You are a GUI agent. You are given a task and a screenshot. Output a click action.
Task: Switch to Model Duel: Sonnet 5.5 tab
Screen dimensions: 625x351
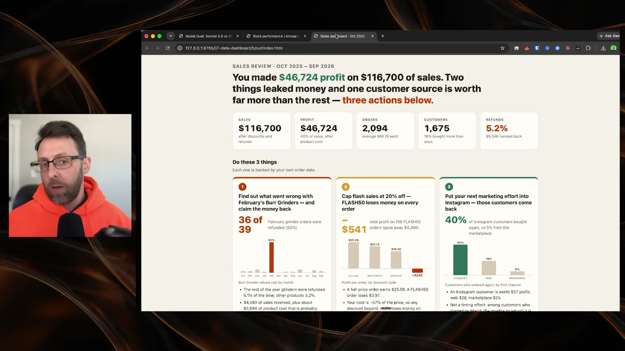point(209,36)
